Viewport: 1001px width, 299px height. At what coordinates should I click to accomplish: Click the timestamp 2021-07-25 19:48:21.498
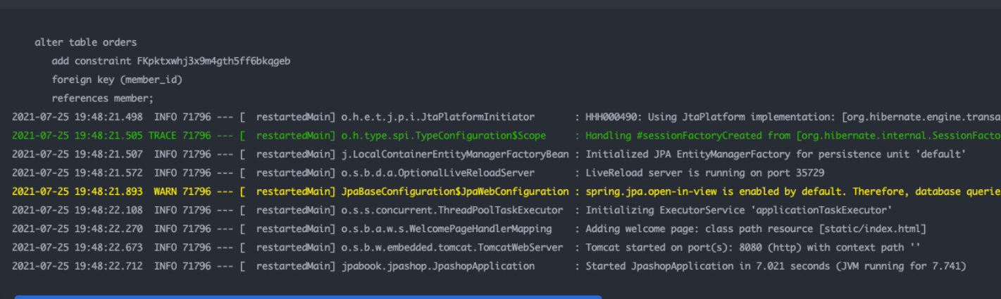pyautogui.click(x=77, y=117)
